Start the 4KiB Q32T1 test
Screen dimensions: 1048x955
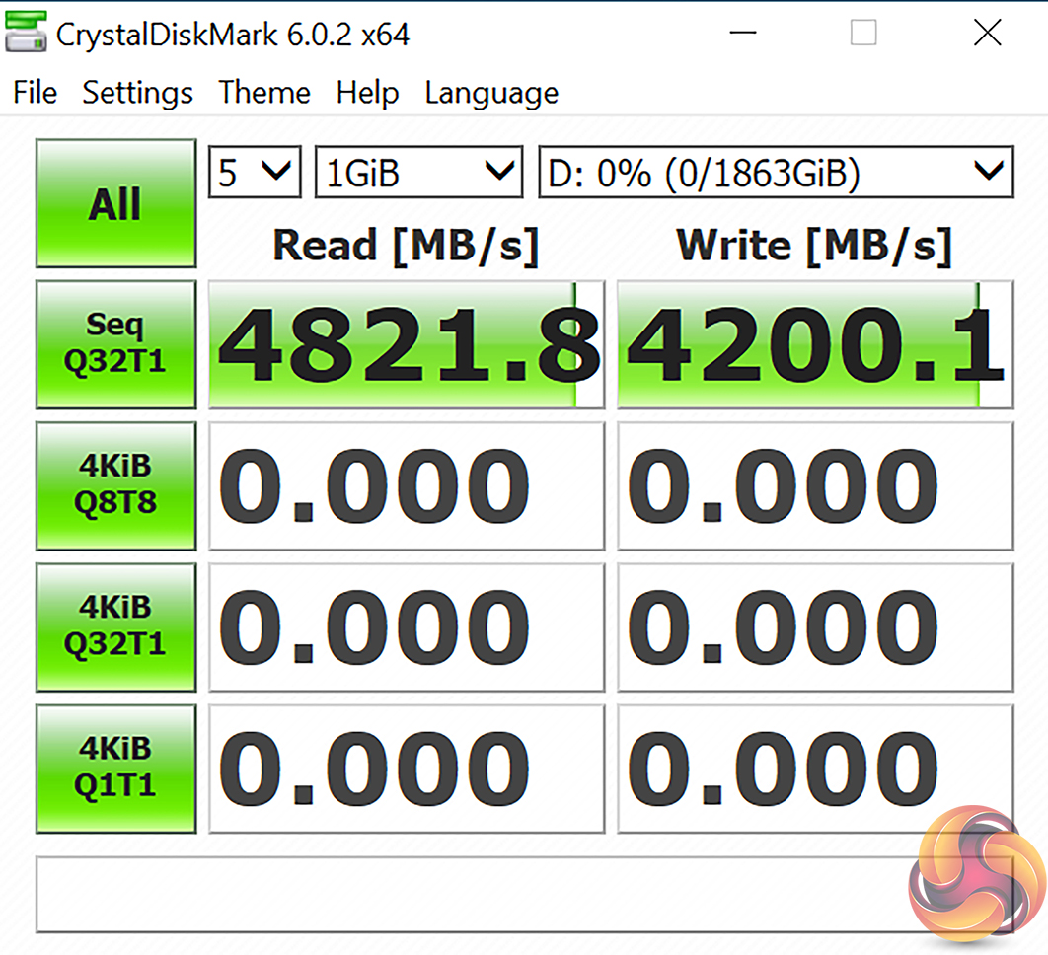(x=115, y=626)
